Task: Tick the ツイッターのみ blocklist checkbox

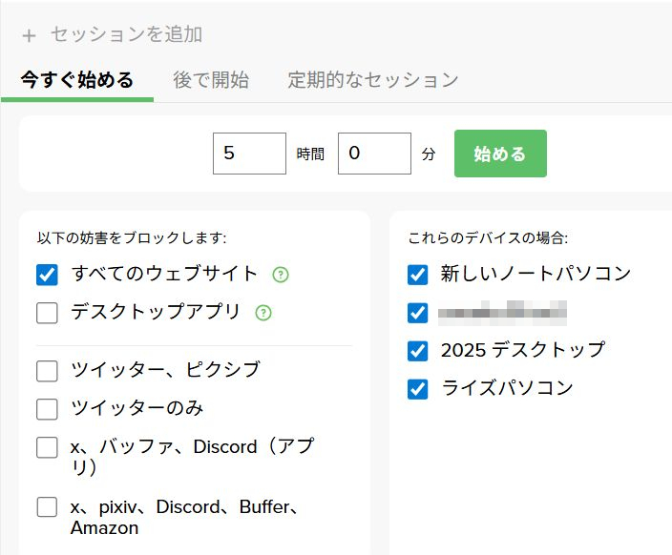Action: point(47,409)
